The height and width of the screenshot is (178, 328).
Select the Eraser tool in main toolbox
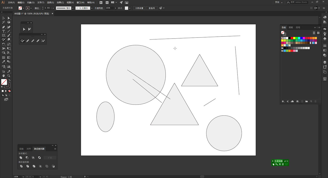[x=9, y=40]
